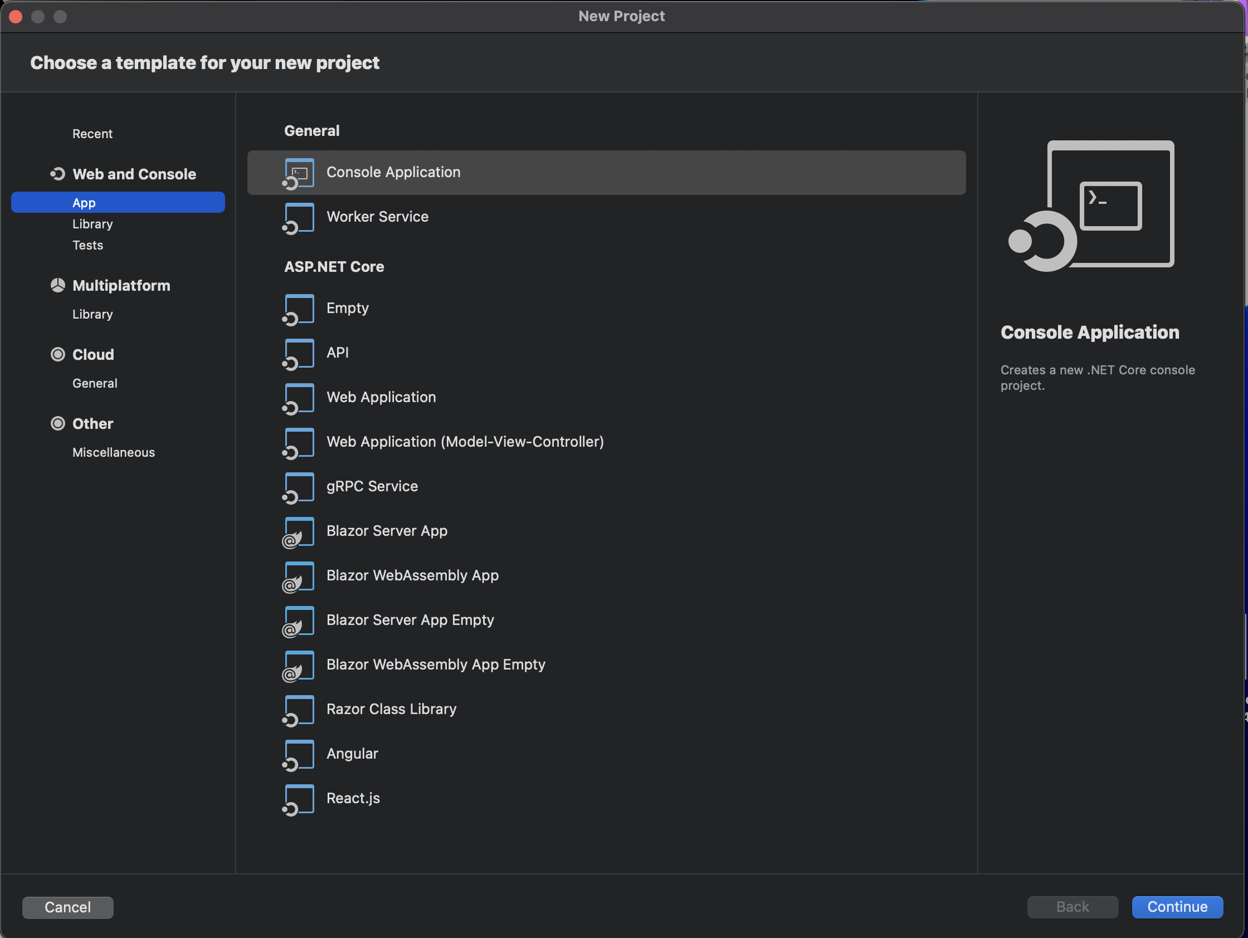Viewport: 1248px width, 938px height.
Task: Select Library under Web and Console
Action: 92,224
